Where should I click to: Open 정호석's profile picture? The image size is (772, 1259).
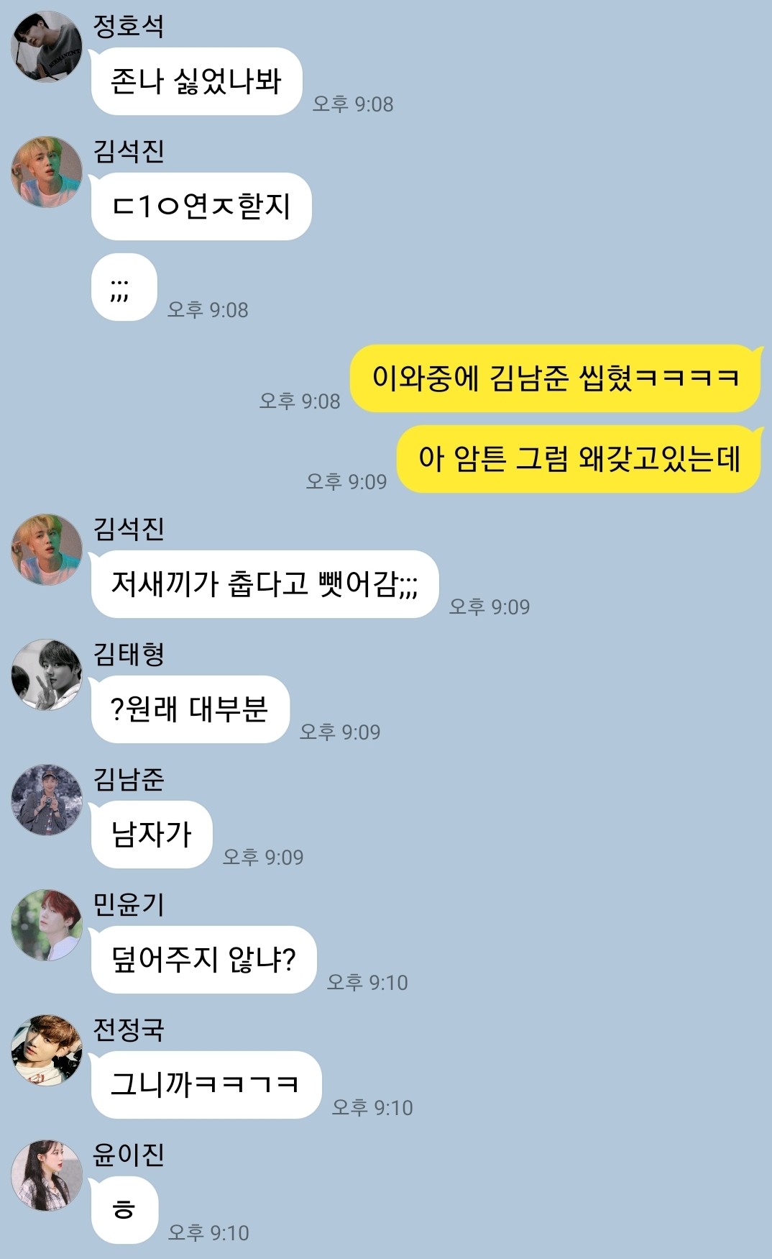point(47,47)
